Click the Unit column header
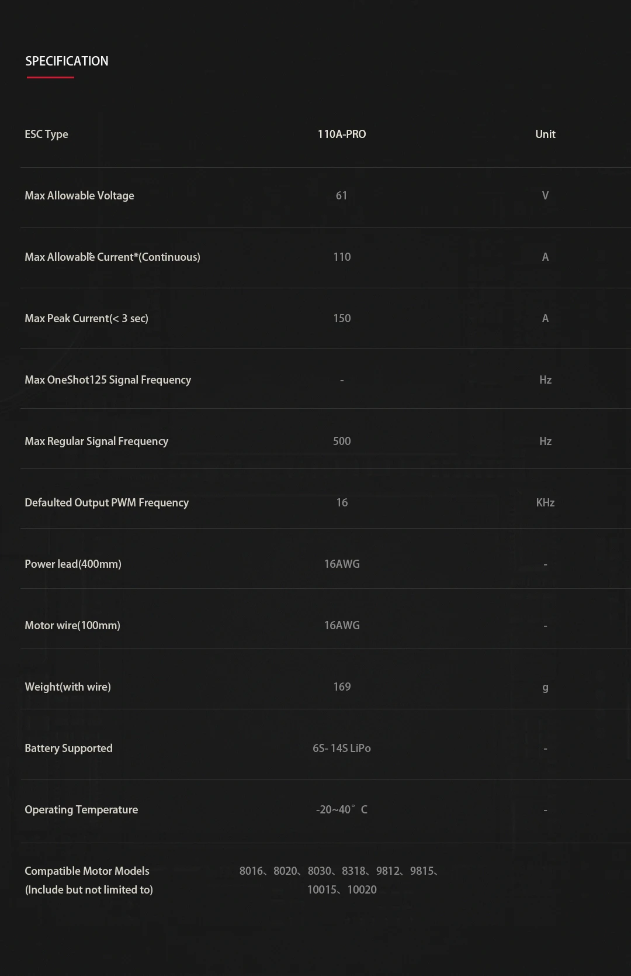The height and width of the screenshot is (976, 631). point(545,134)
